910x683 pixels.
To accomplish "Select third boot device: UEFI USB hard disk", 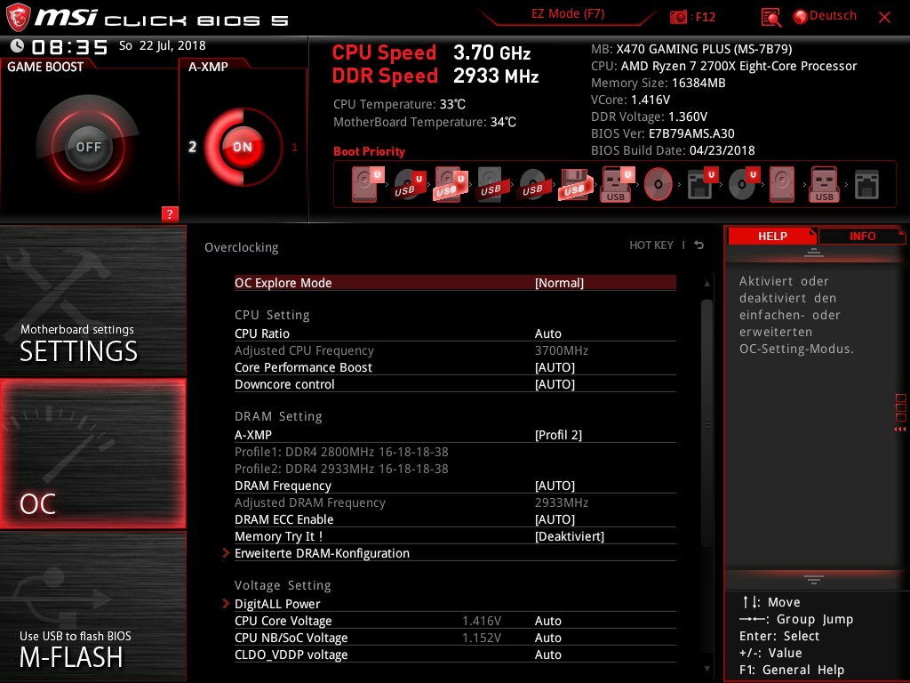I will [451, 185].
